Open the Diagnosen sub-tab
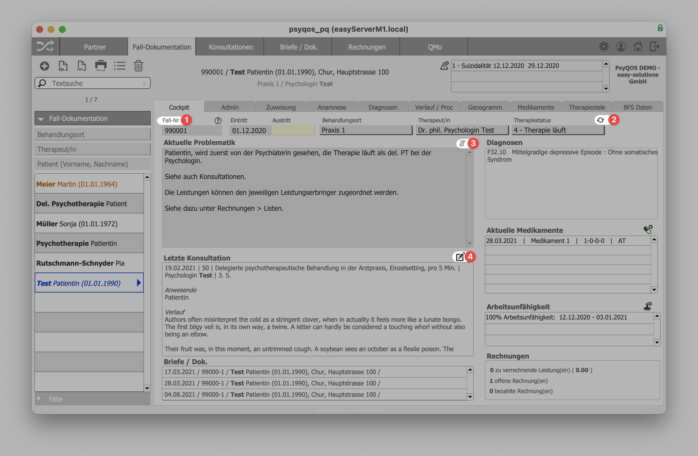The width and height of the screenshot is (698, 456). point(383,107)
